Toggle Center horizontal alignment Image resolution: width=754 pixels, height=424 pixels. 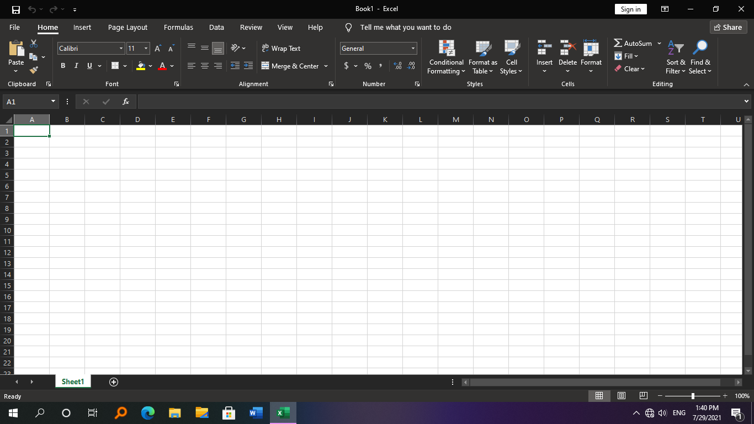click(205, 66)
